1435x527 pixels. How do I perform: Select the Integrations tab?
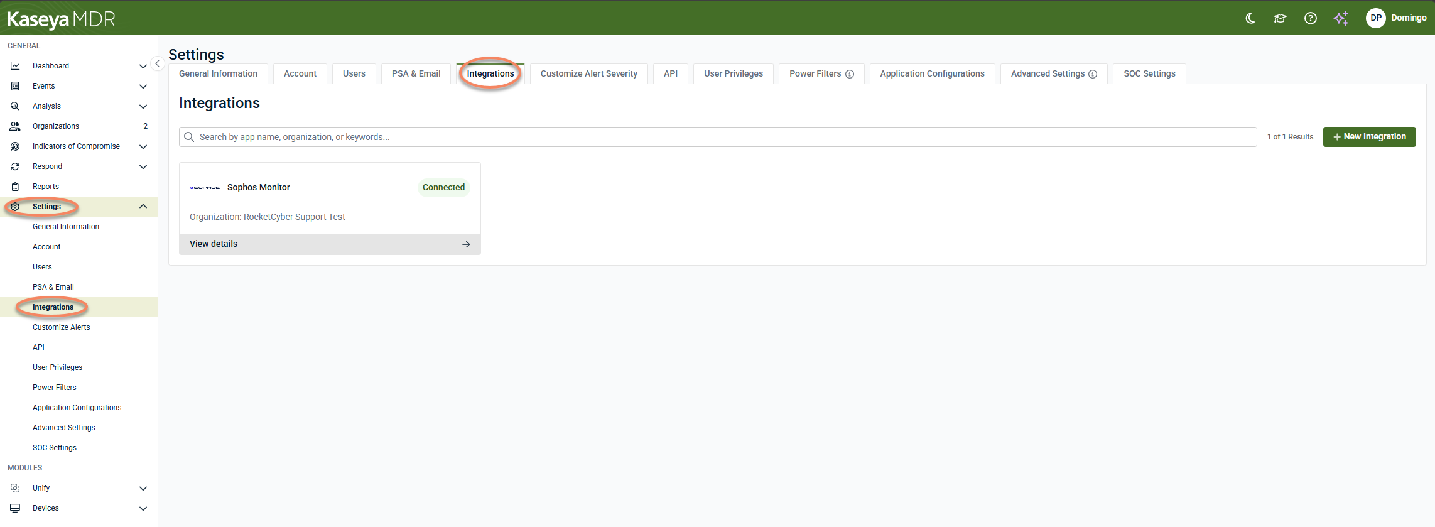pos(490,73)
